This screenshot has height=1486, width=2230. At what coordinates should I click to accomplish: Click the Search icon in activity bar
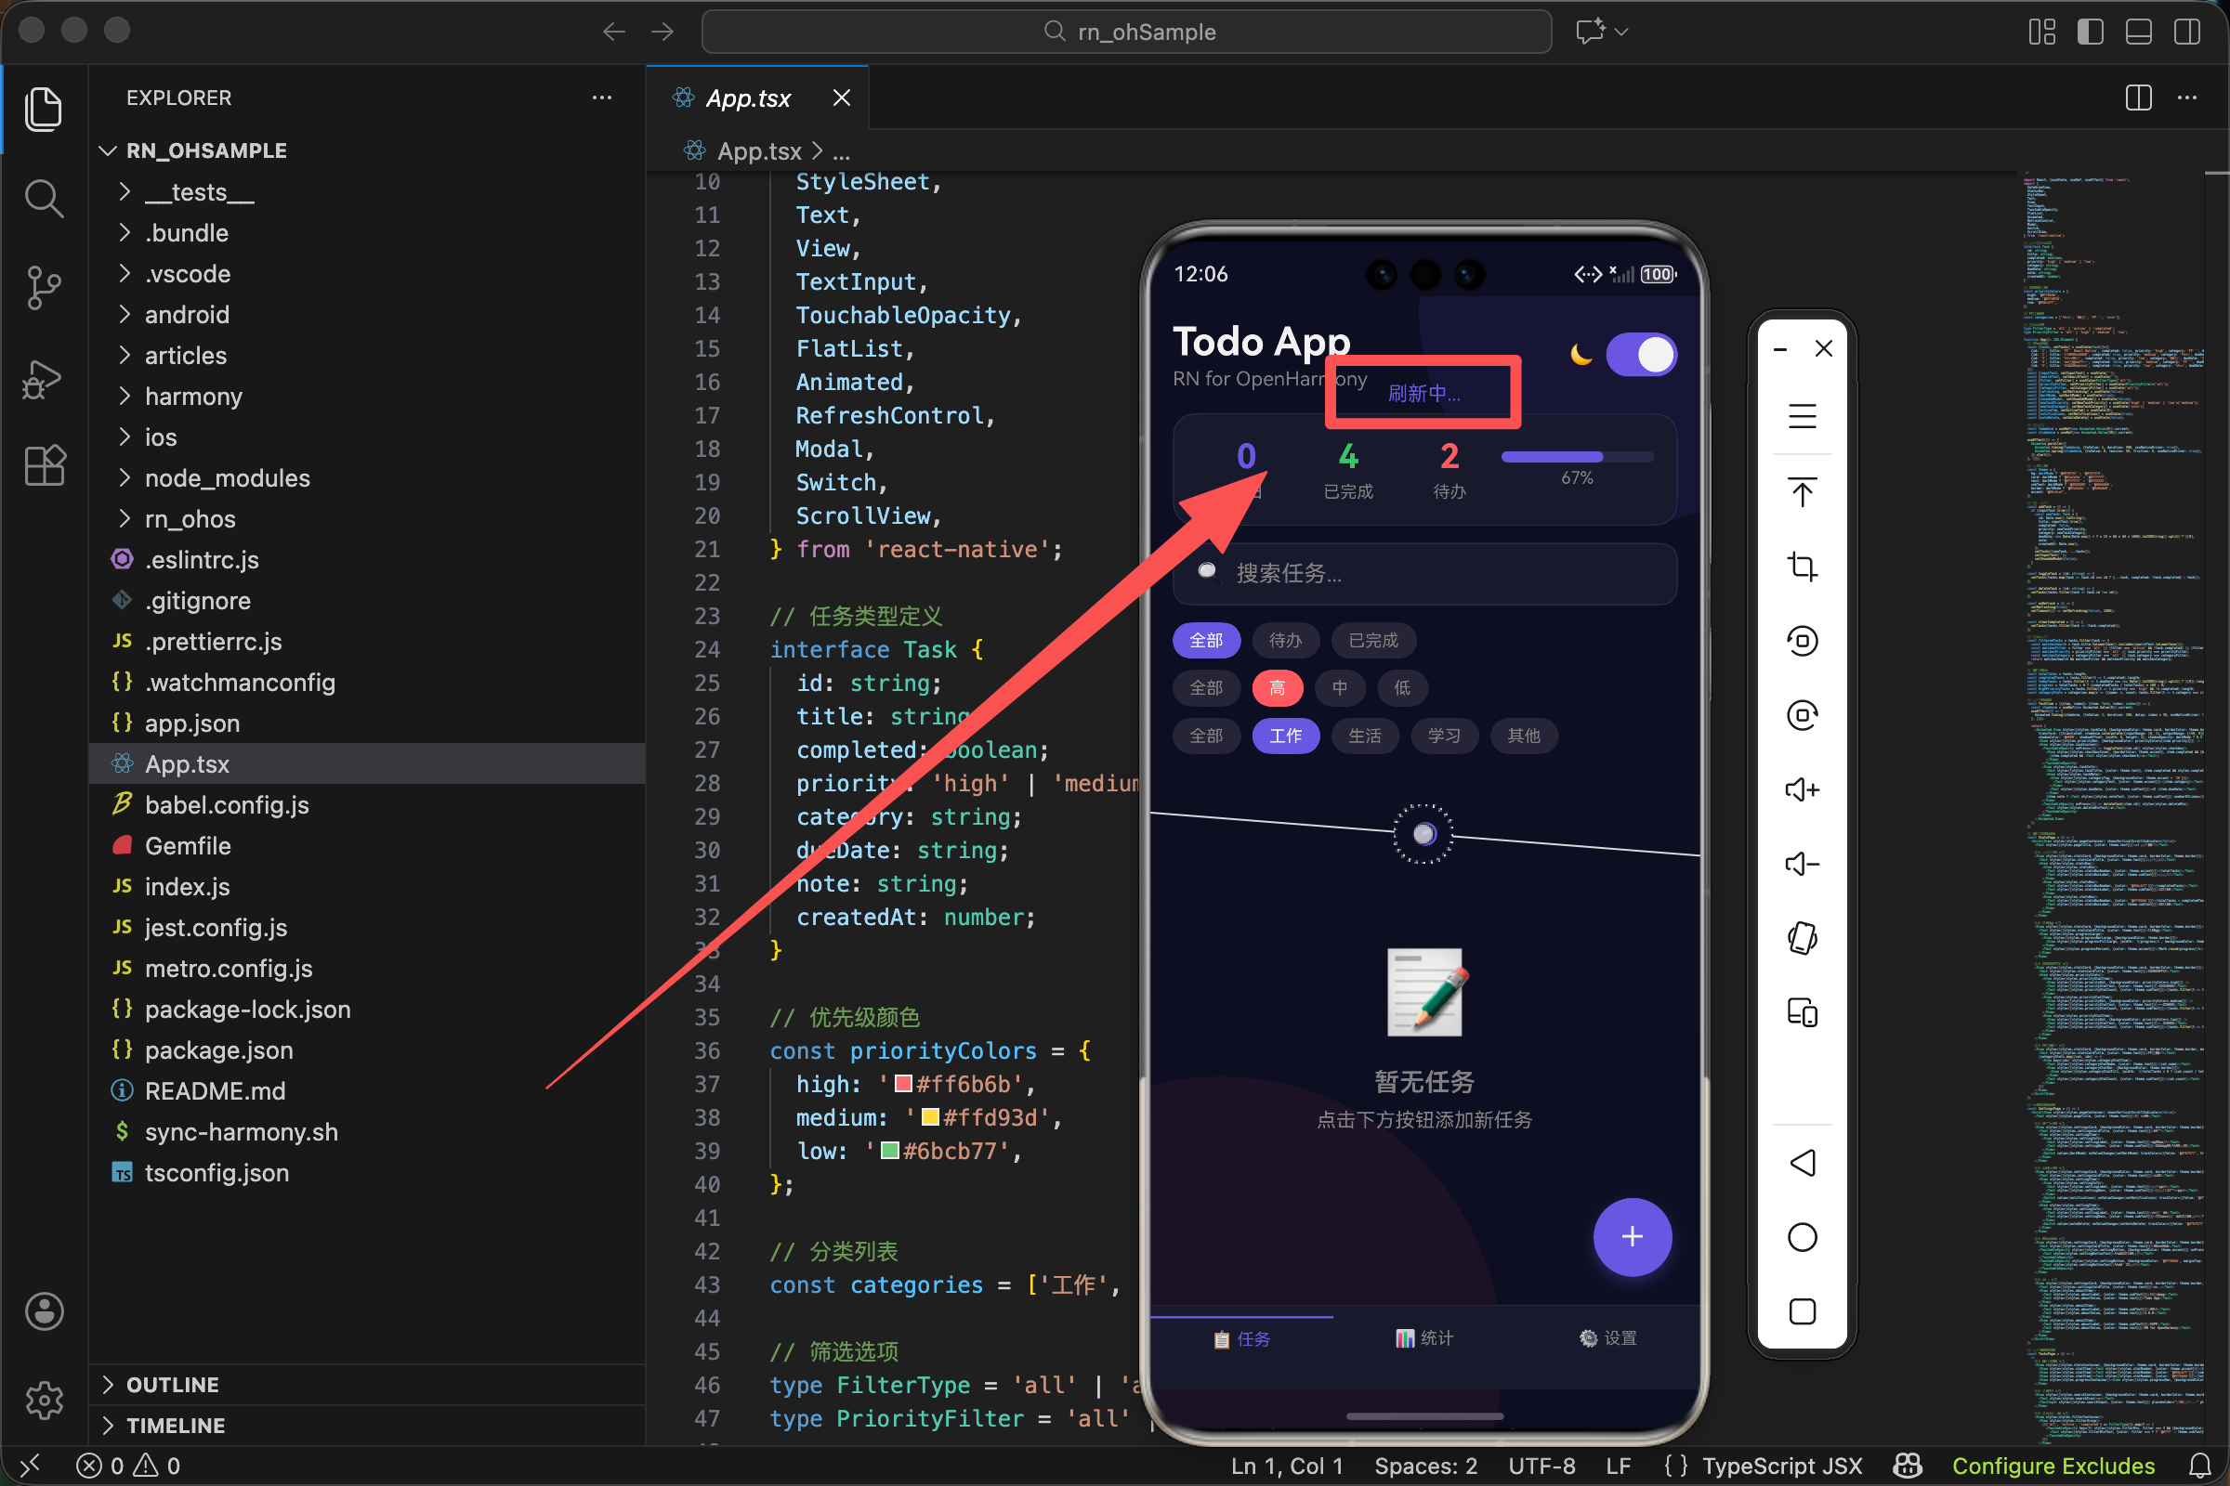pyautogui.click(x=44, y=198)
